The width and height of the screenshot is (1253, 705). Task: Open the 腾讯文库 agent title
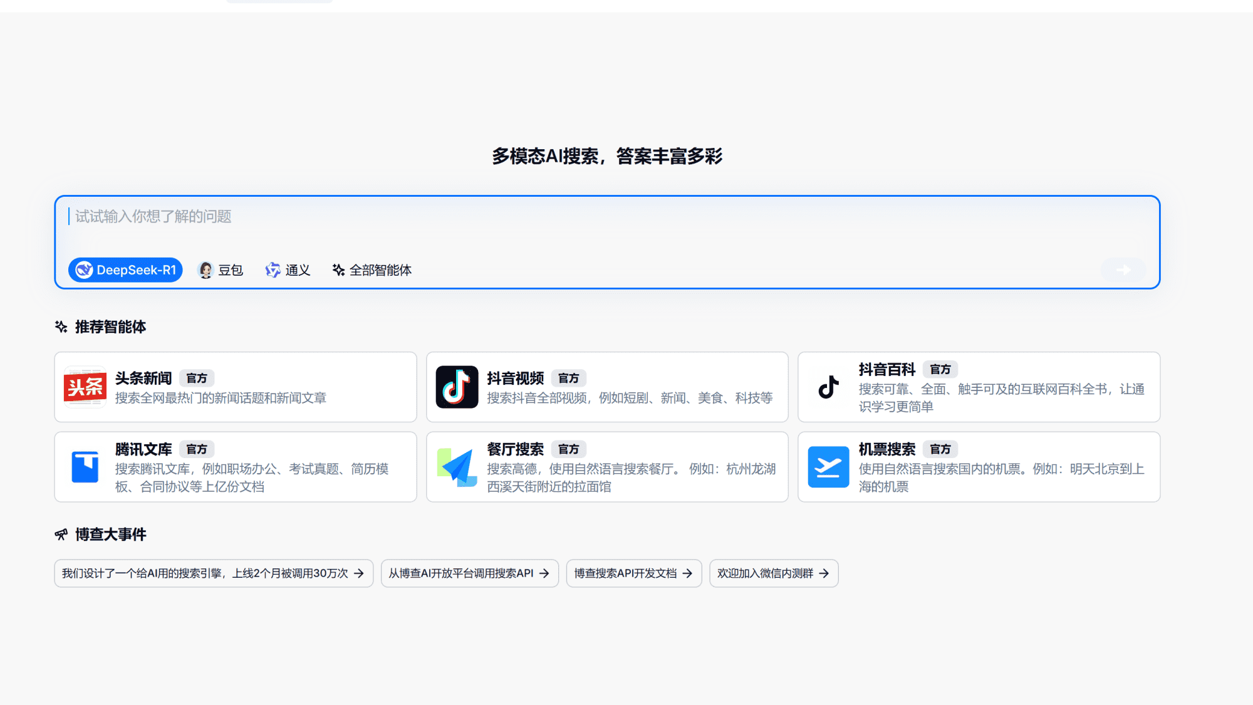point(143,449)
